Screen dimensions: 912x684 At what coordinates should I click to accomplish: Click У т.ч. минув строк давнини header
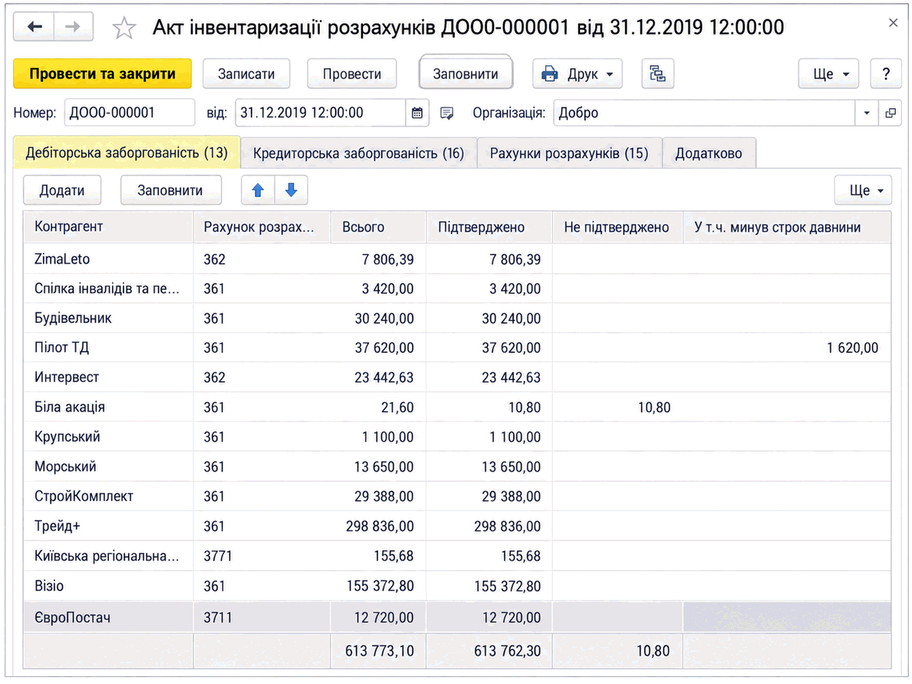click(787, 227)
